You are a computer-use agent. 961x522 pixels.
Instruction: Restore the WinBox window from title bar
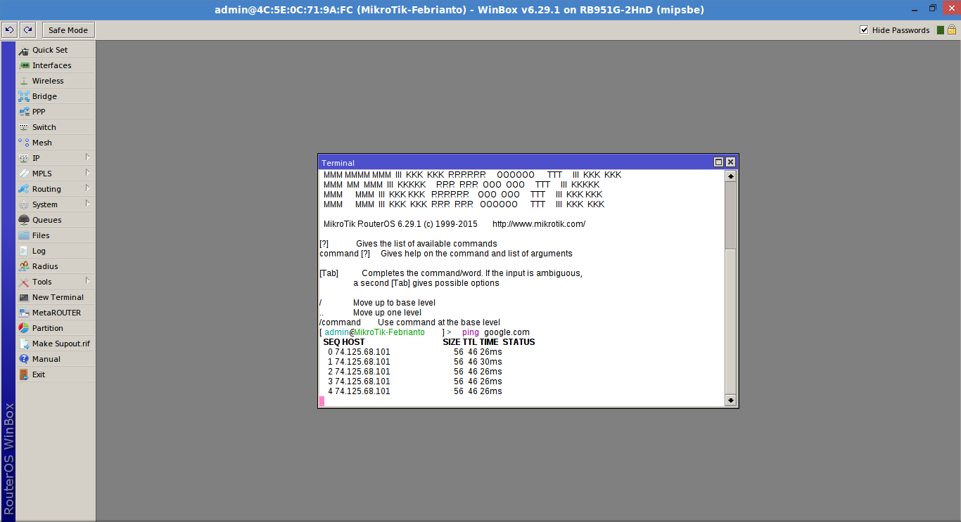tap(932, 9)
